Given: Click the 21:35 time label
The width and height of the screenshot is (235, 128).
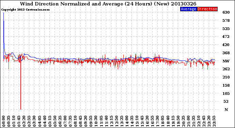Looking at the screenshot, I should click(x=193, y=121).
